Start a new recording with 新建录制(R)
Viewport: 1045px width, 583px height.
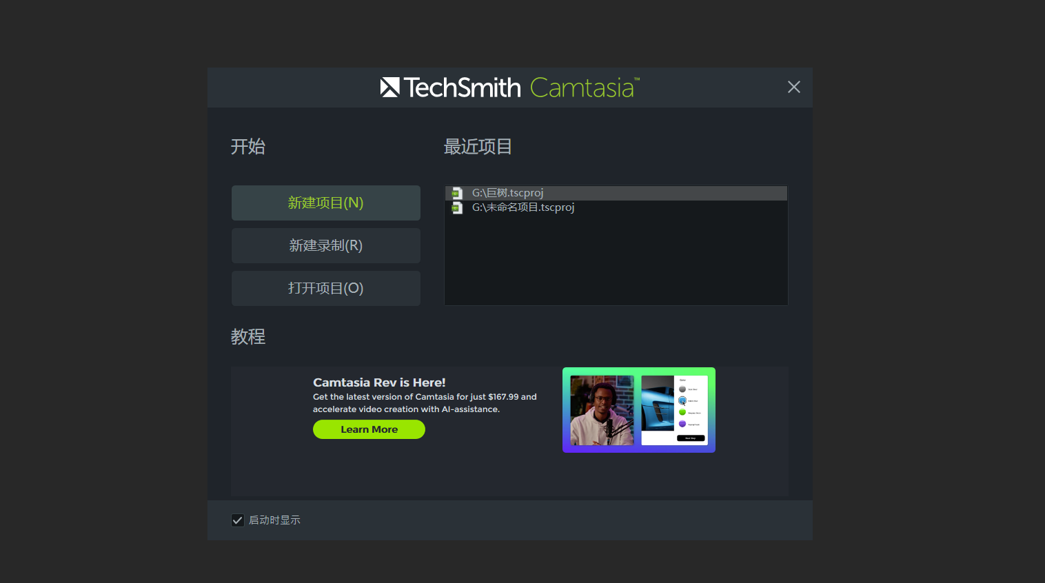(x=326, y=245)
